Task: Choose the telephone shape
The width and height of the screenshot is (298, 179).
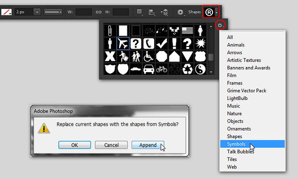Action: pyautogui.click(x=149, y=43)
